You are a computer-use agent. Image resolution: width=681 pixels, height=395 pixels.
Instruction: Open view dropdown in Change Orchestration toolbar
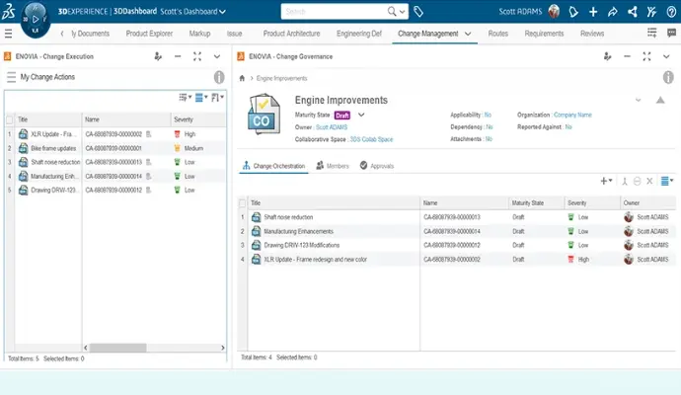tap(666, 181)
